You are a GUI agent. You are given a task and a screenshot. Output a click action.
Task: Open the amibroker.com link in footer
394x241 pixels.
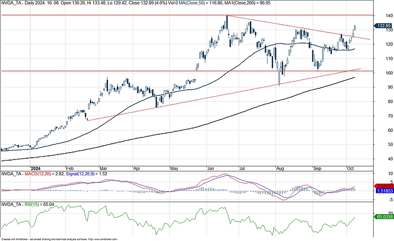click(x=103, y=239)
